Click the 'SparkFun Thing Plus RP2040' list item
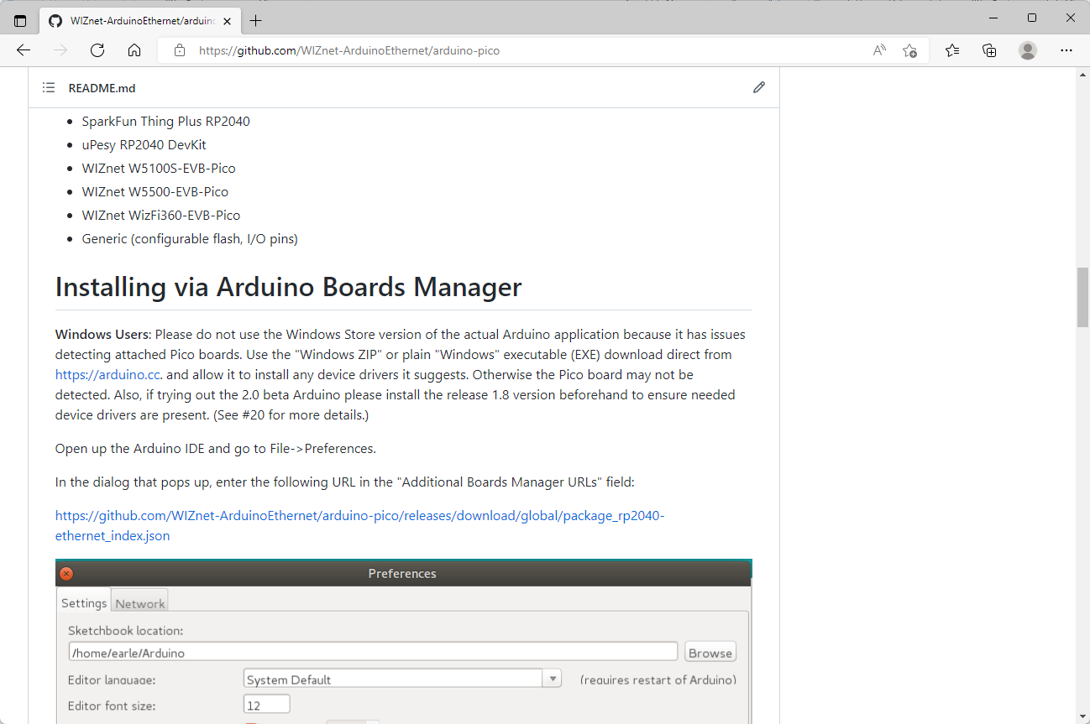The width and height of the screenshot is (1090, 724). coord(165,121)
